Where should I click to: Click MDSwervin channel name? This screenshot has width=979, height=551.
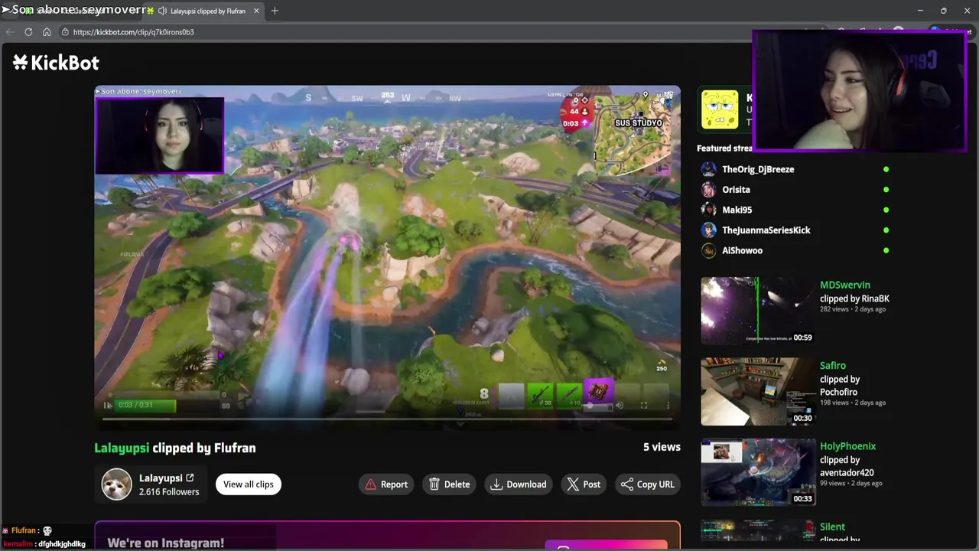[x=844, y=285]
